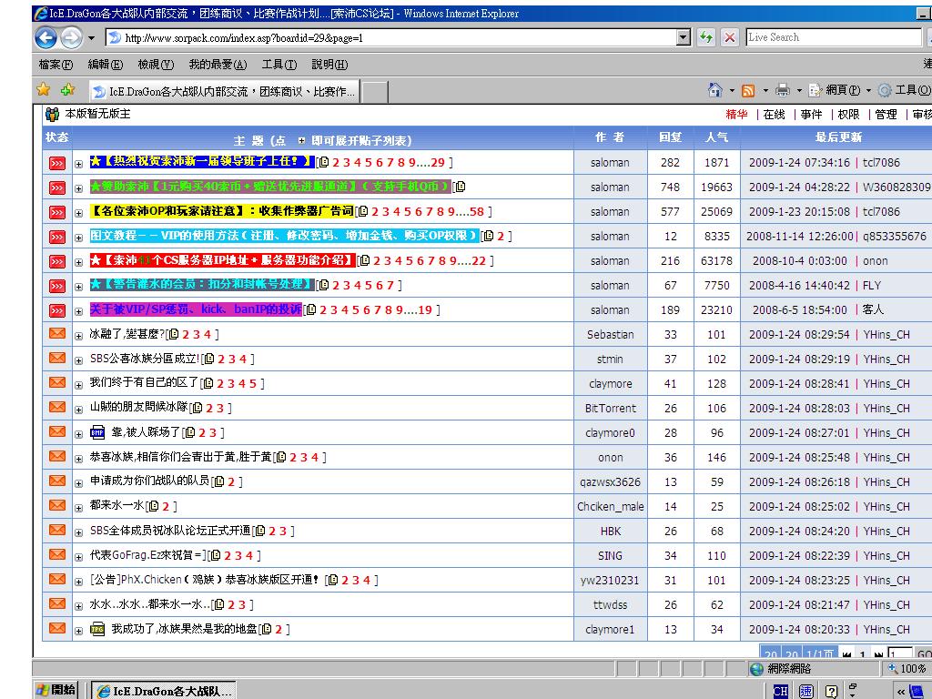932x699 pixels.
Task: Click the Home icon on the command bar
Action: click(x=713, y=91)
